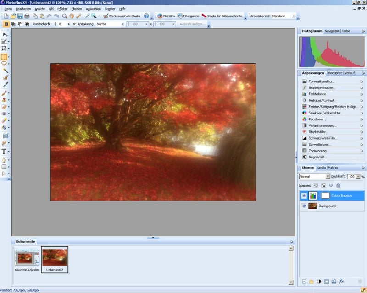The width and height of the screenshot is (367, 293).
Task: Open the Histogramm panel options arrow
Action: pyautogui.click(x=363, y=31)
